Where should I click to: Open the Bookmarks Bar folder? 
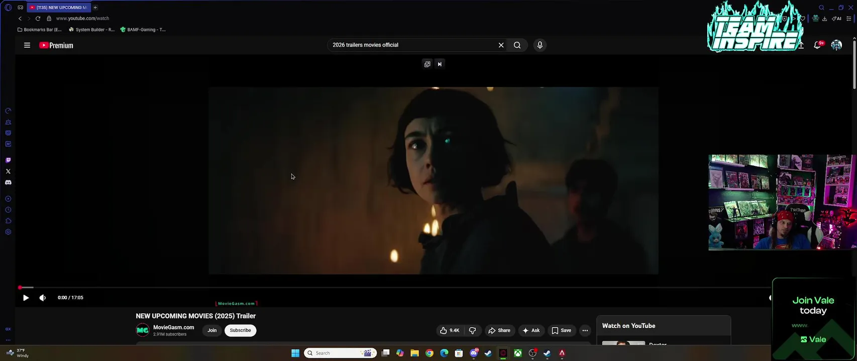[40, 30]
